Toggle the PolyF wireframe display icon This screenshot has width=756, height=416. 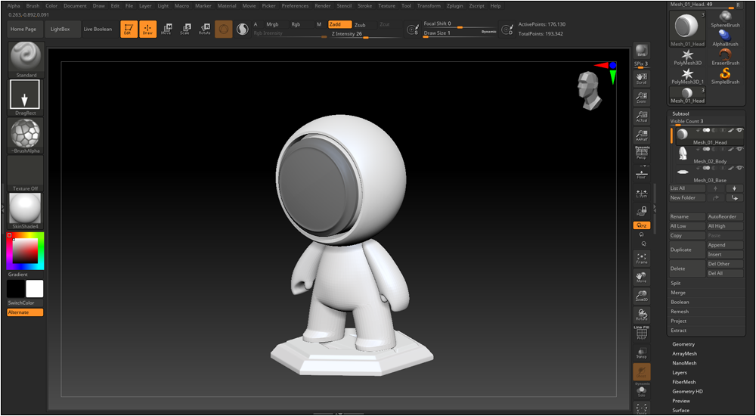641,334
